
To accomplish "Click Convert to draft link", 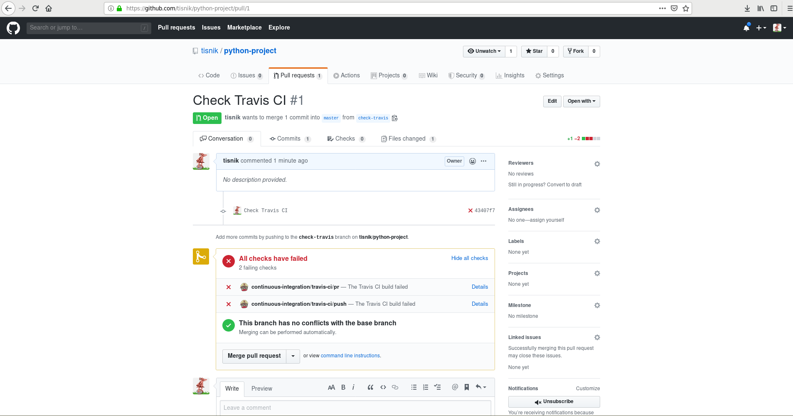I will (564, 185).
